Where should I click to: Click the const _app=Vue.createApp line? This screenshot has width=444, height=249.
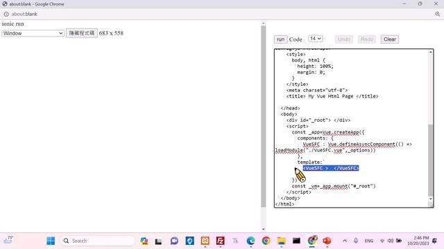[x=328, y=132]
